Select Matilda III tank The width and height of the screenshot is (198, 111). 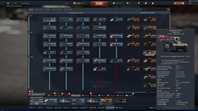pos(66,44)
